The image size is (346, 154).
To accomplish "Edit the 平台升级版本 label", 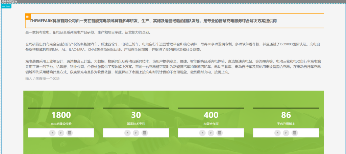I will click(286, 124).
